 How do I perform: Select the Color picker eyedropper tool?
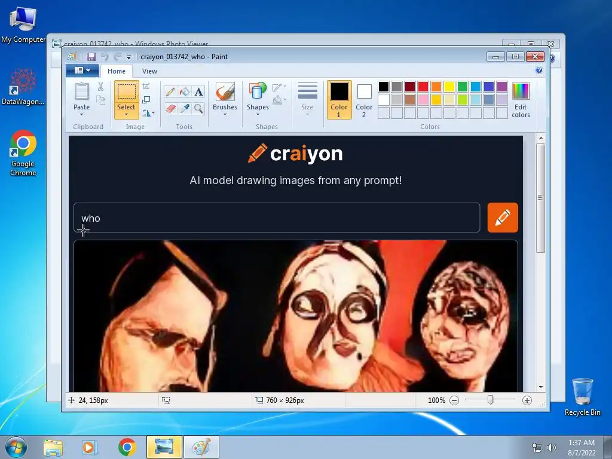pos(184,108)
